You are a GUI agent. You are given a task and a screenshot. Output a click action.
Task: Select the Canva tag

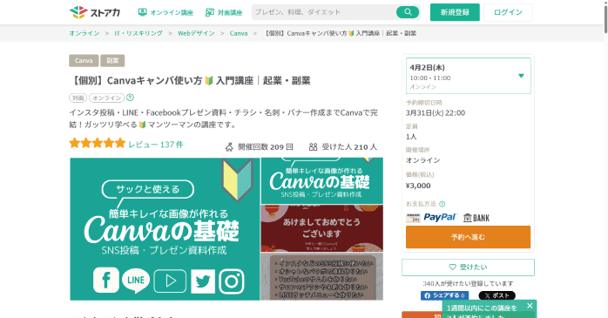click(84, 60)
